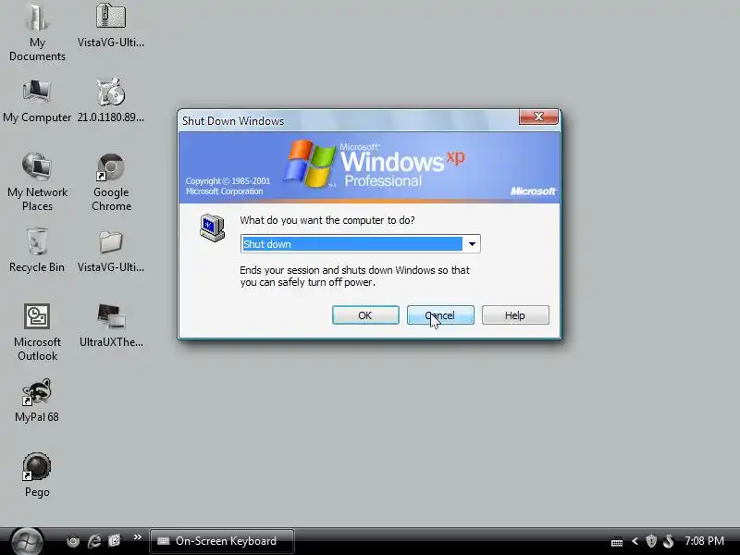Switch to On-Screen Keyboard taskbar button
The image size is (740, 555).
[222, 541]
